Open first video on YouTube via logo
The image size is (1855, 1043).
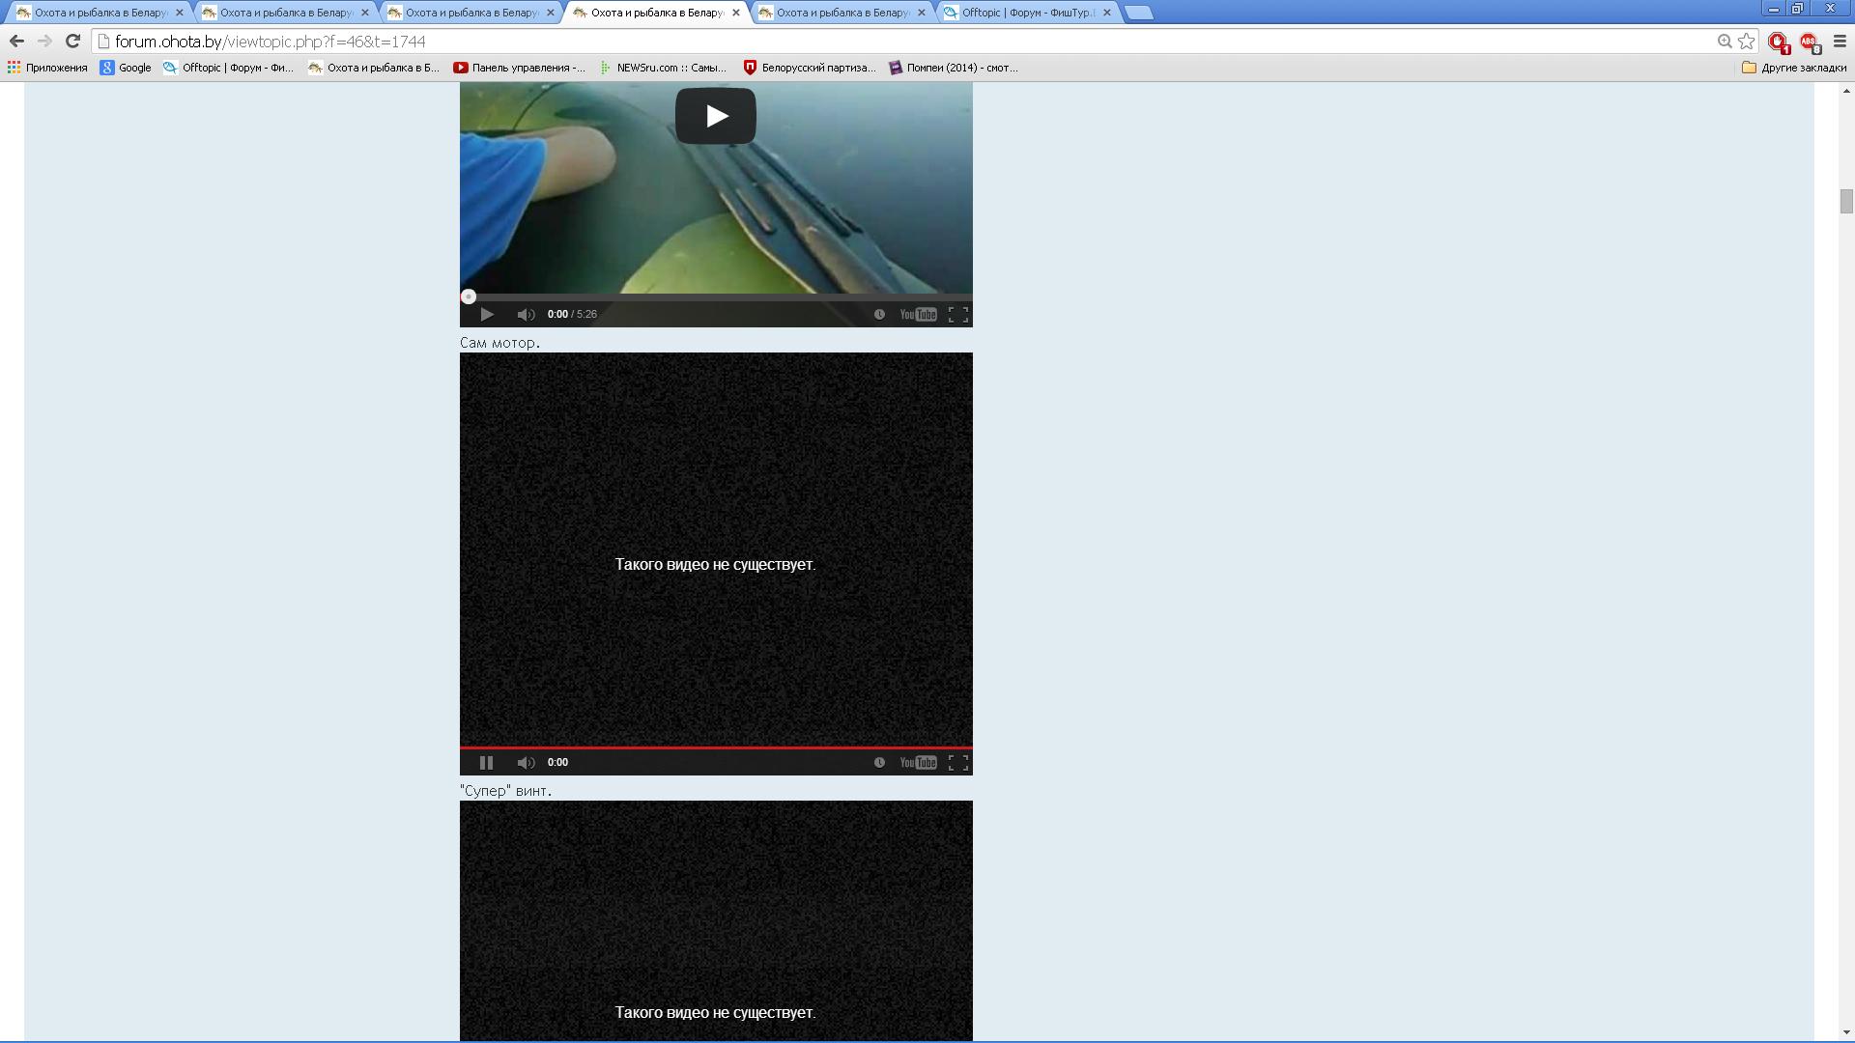(x=918, y=315)
